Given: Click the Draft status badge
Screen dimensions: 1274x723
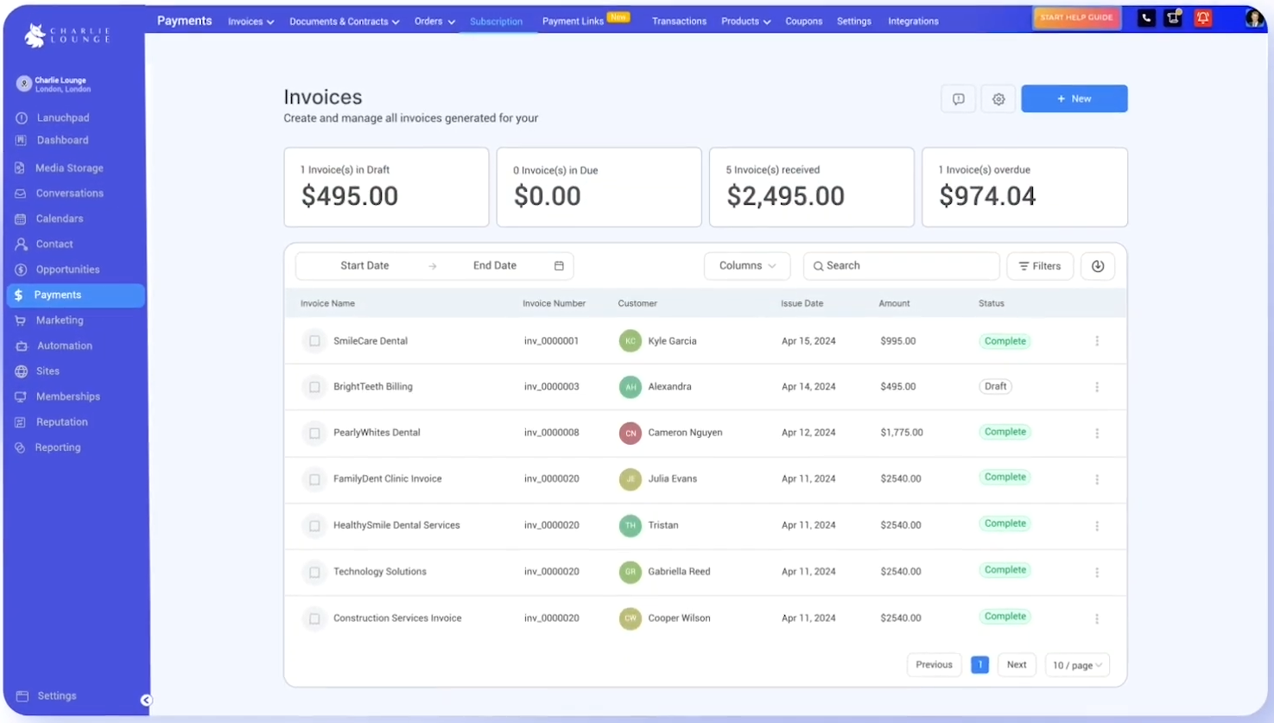Looking at the screenshot, I should tap(995, 387).
